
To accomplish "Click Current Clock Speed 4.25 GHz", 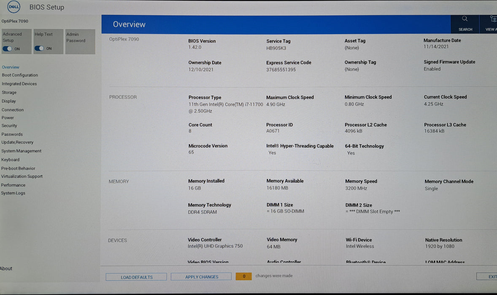I will [434, 104].
